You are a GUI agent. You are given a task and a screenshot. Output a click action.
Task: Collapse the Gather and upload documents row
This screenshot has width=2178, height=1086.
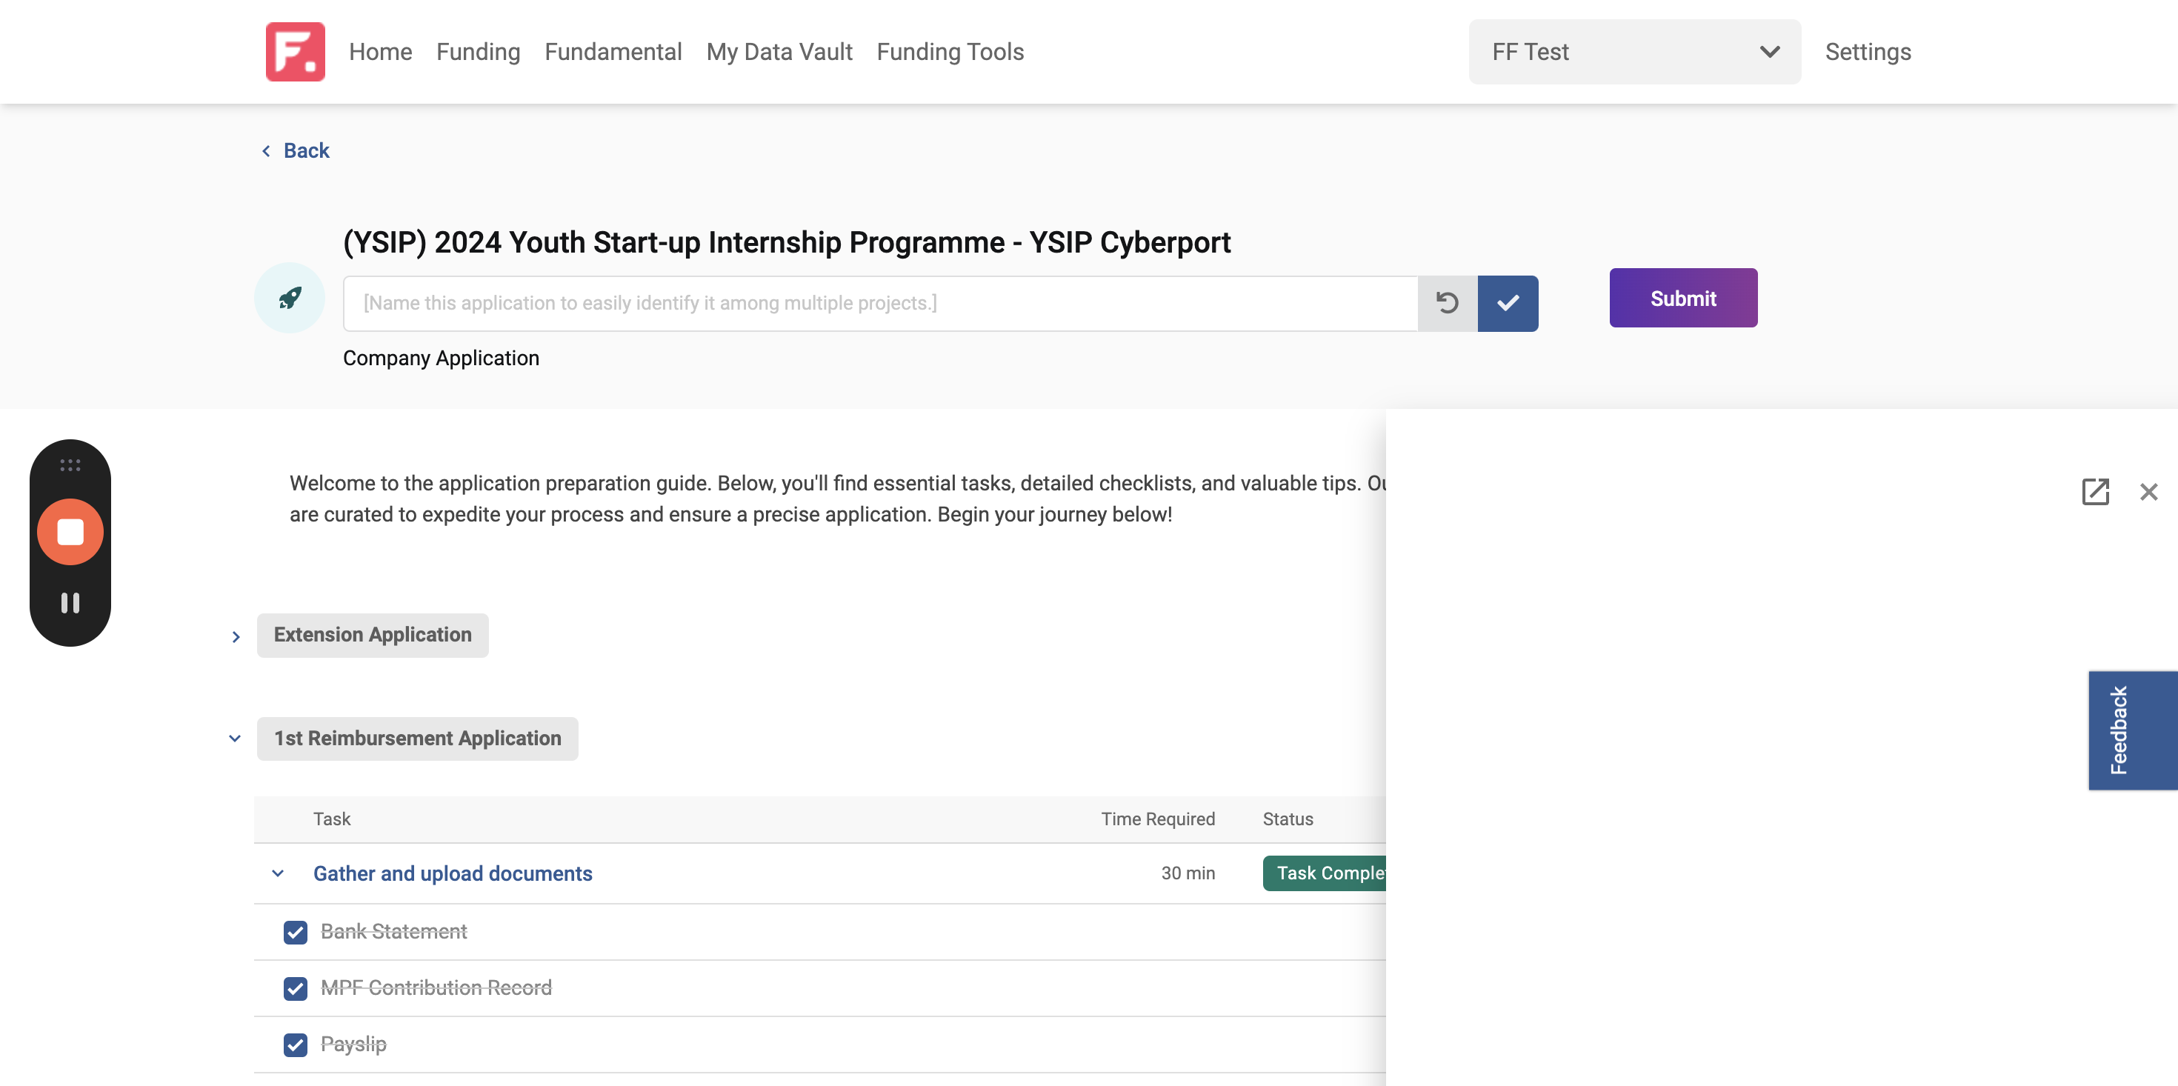[278, 873]
